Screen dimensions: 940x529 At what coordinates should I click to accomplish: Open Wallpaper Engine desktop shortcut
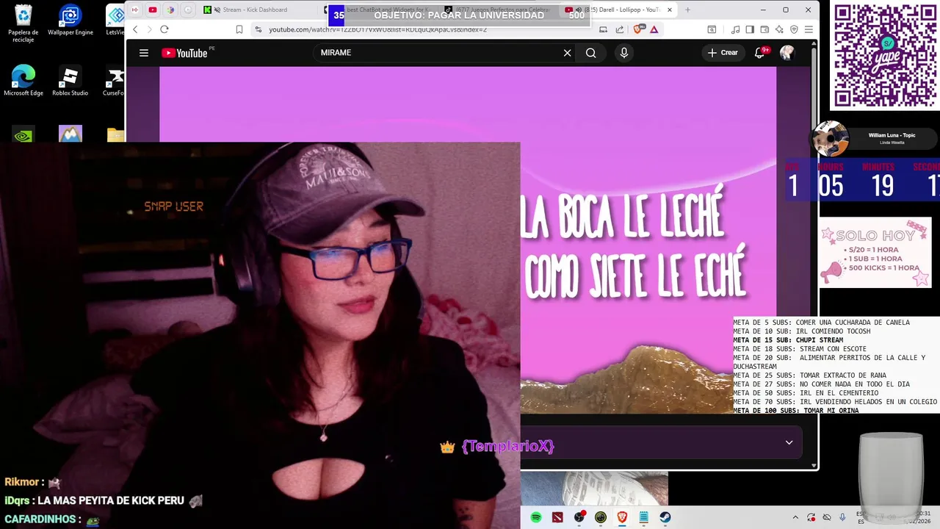tap(70, 20)
